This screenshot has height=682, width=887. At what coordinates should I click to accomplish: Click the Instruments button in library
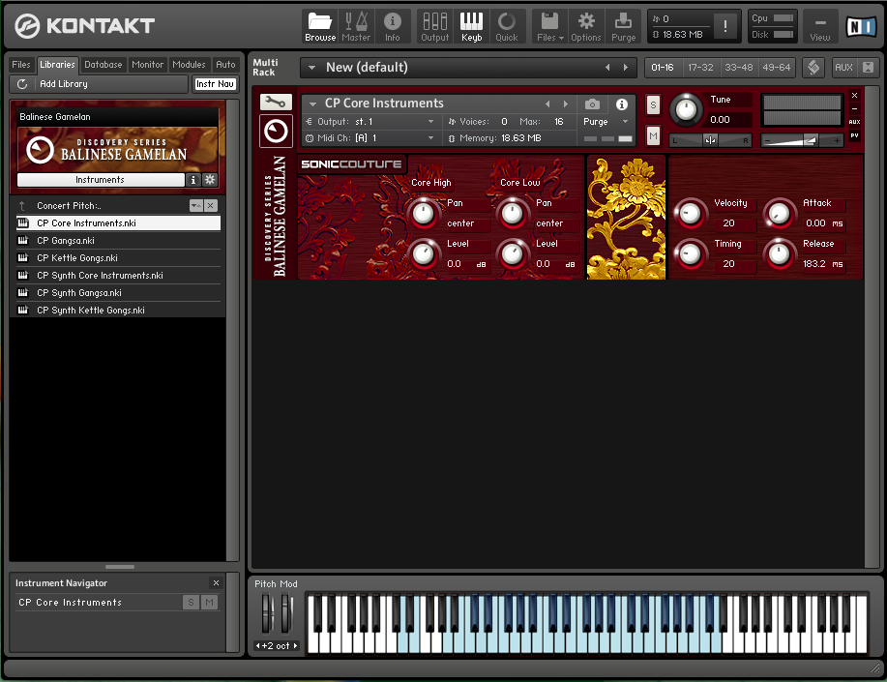(x=101, y=179)
